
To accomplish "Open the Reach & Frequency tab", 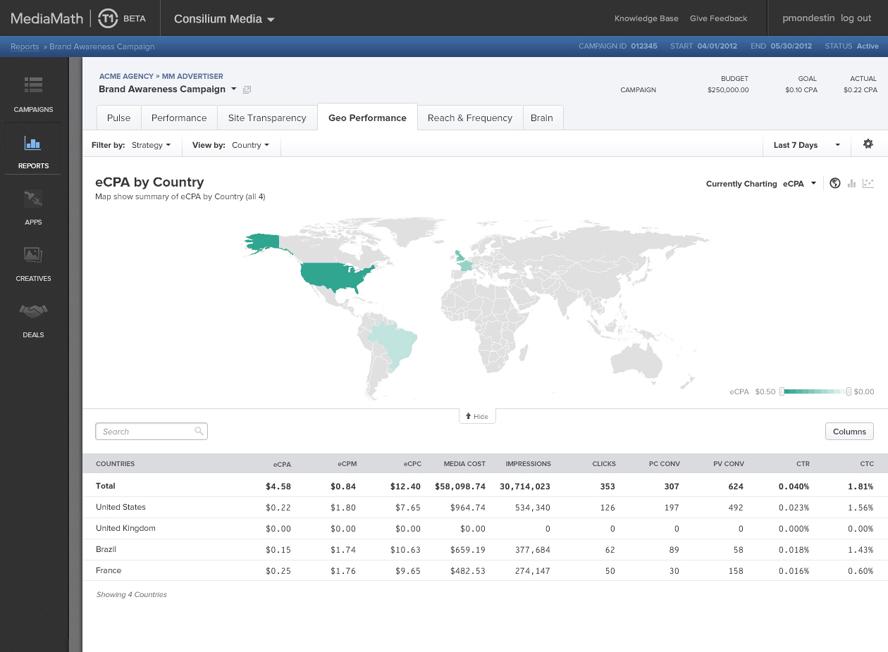I will pos(469,118).
